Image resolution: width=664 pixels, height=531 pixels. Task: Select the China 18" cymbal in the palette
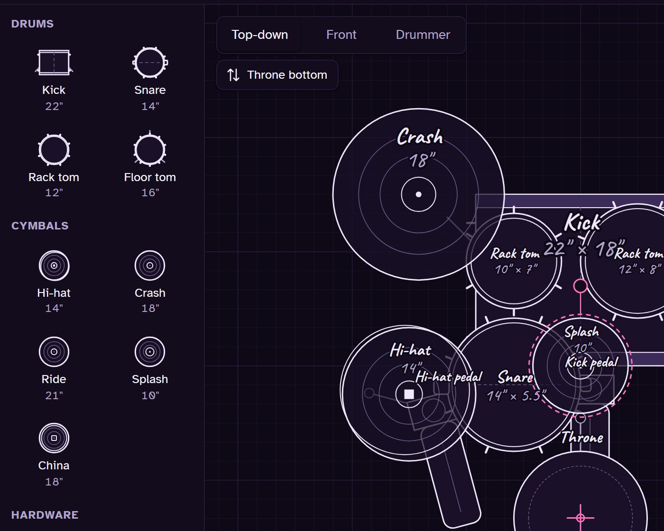point(54,455)
